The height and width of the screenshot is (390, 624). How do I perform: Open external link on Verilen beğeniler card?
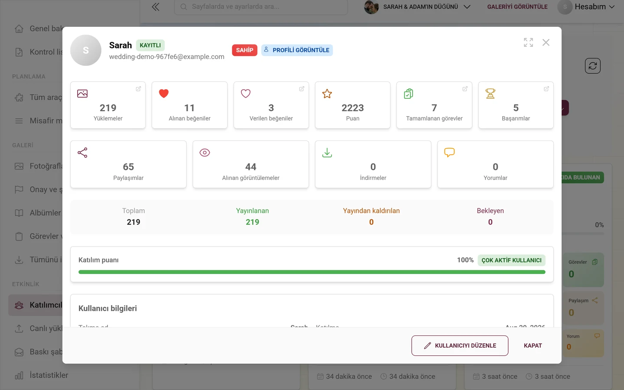(302, 89)
